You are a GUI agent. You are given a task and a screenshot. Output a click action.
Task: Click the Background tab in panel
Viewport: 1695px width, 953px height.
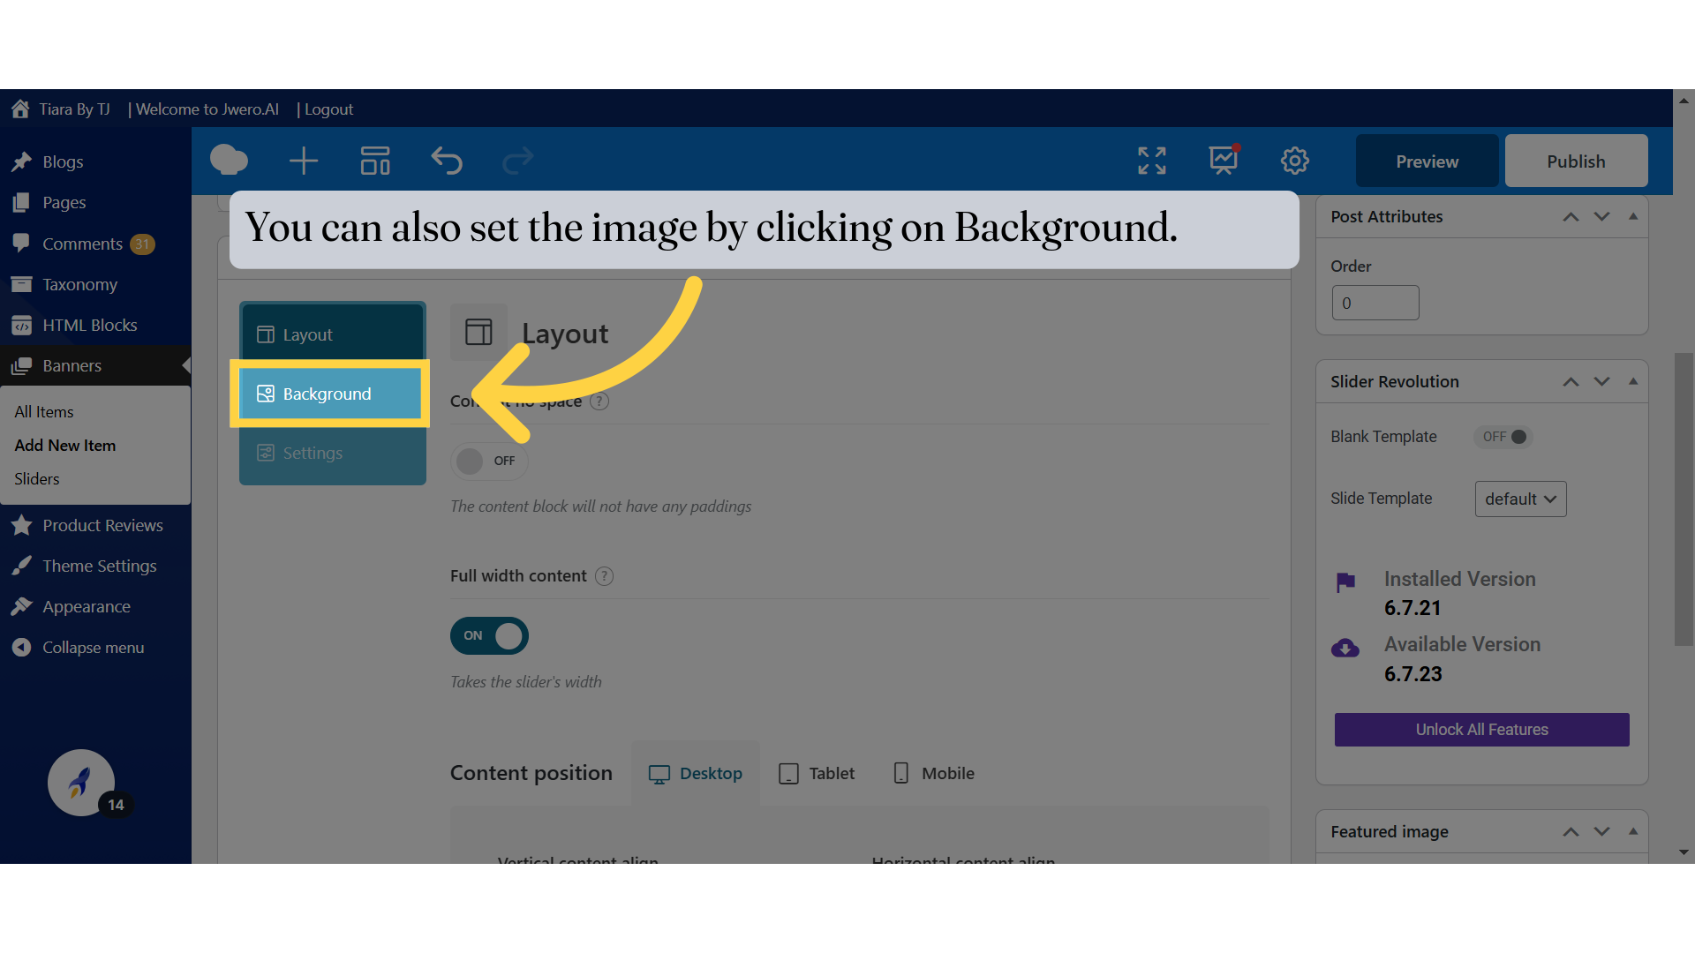[333, 392]
